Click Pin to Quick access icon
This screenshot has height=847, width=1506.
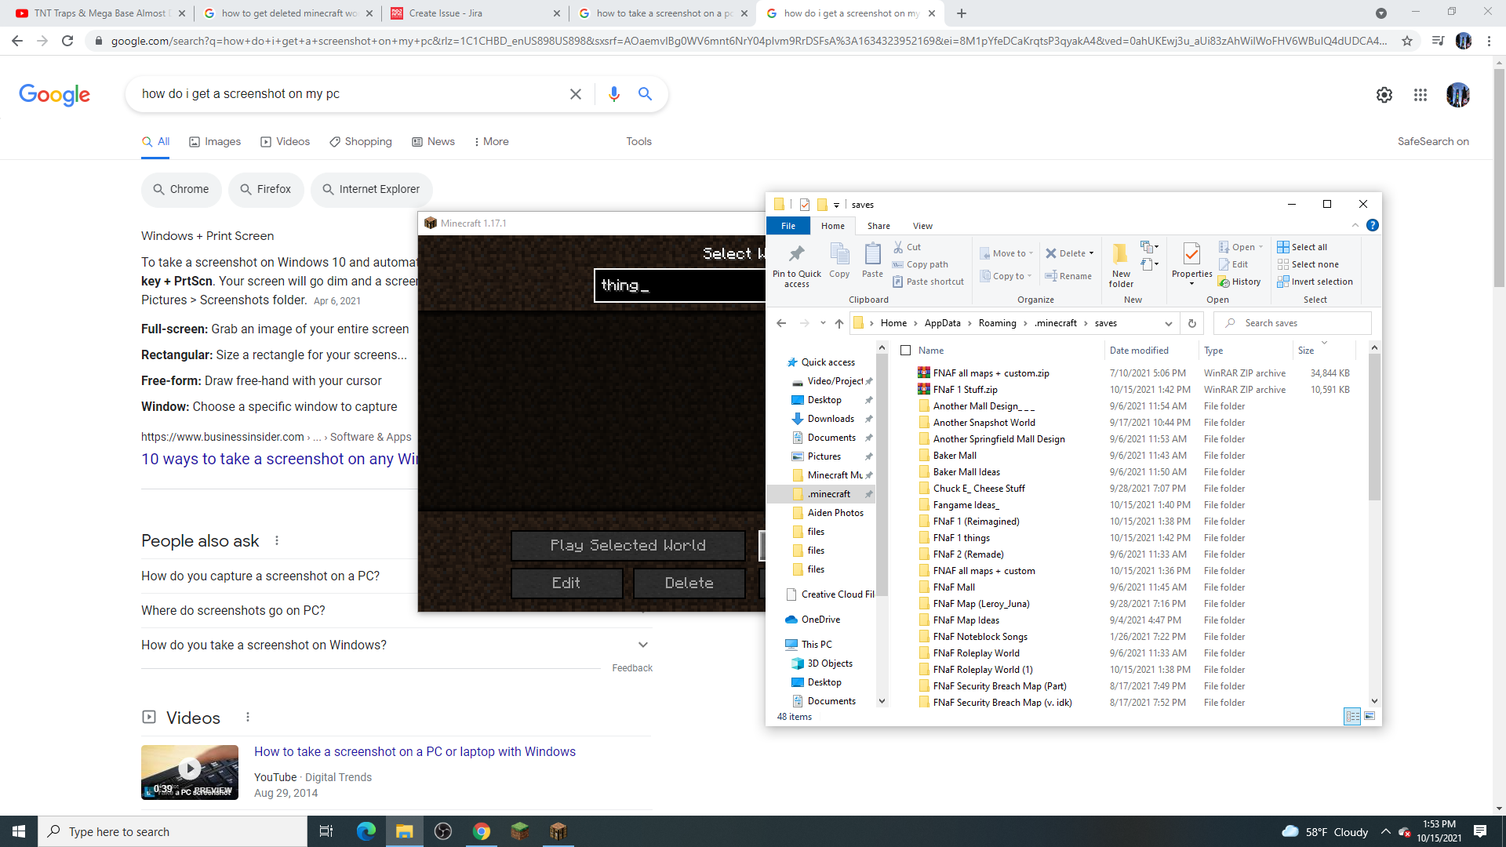tap(796, 254)
